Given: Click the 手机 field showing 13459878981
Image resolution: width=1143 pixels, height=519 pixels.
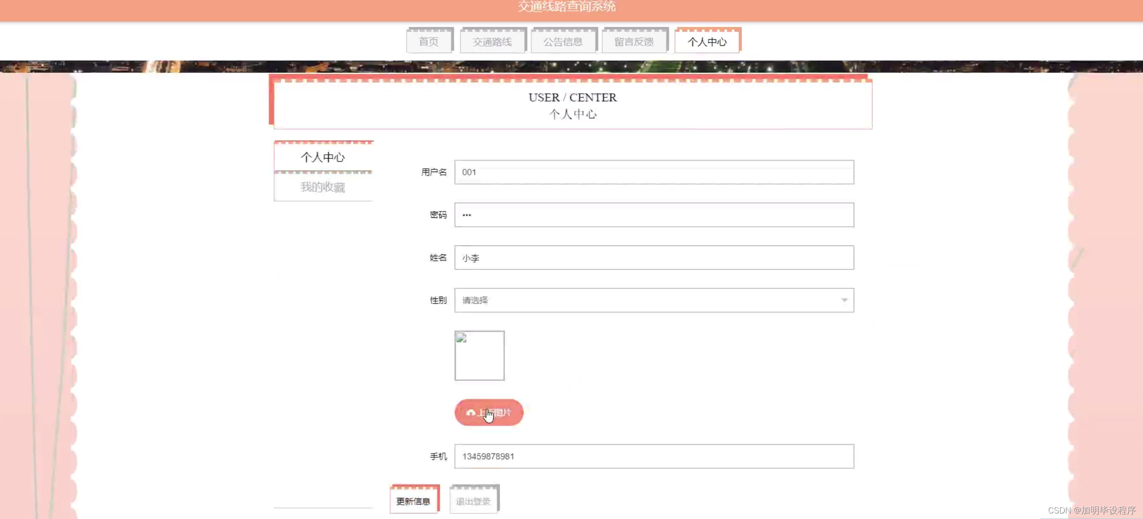Looking at the screenshot, I should [653, 456].
